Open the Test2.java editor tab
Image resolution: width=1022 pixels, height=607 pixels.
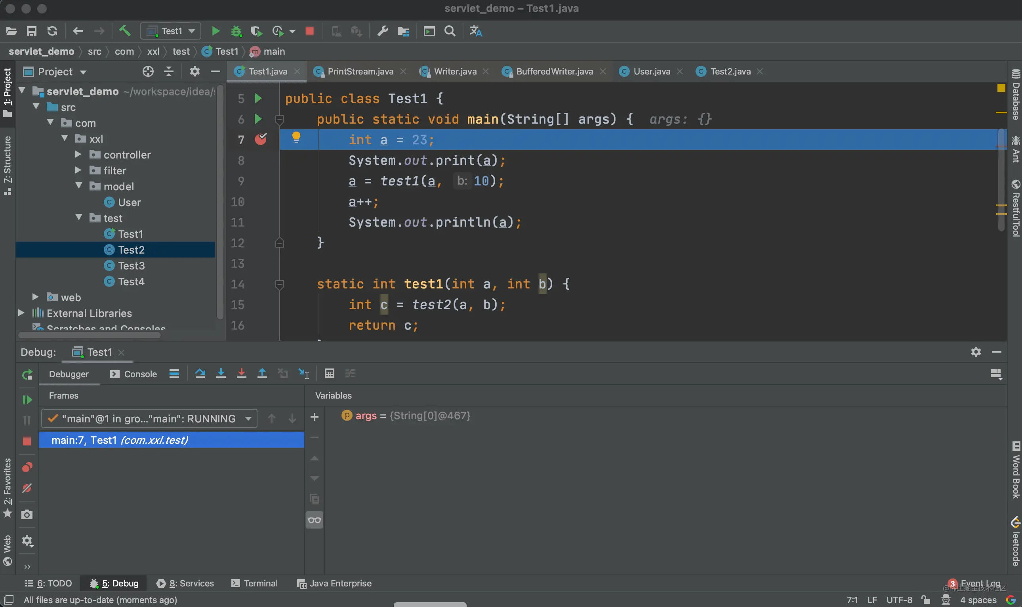(730, 72)
